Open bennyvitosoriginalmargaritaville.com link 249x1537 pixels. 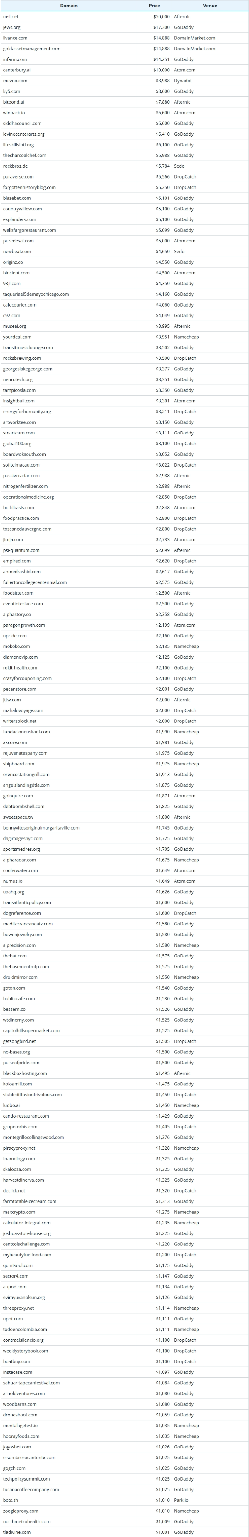pos(41,827)
